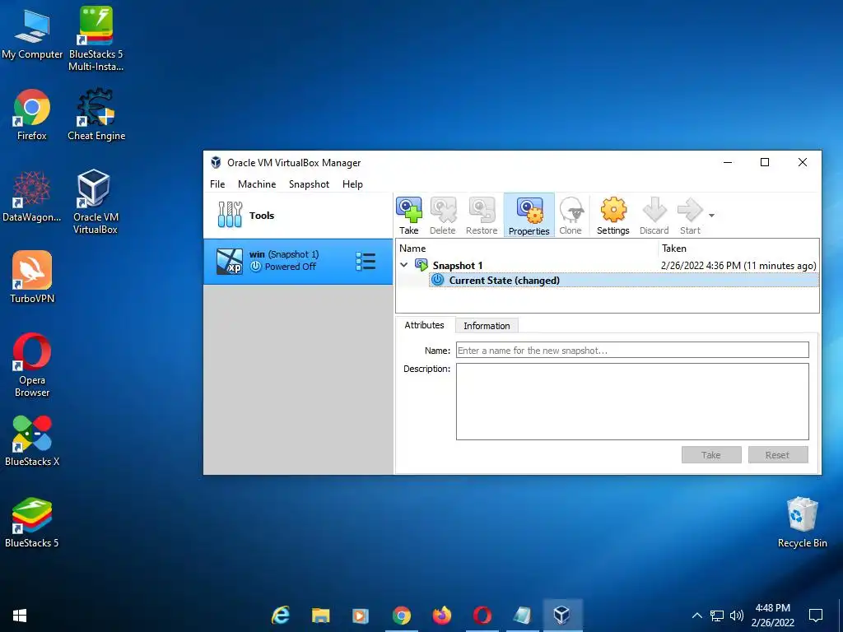
Task: Select the Snapshot 1 row
Action: (608, 266)
